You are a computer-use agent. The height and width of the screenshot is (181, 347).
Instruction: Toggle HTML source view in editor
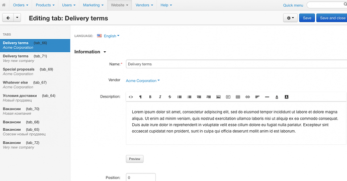131,97
